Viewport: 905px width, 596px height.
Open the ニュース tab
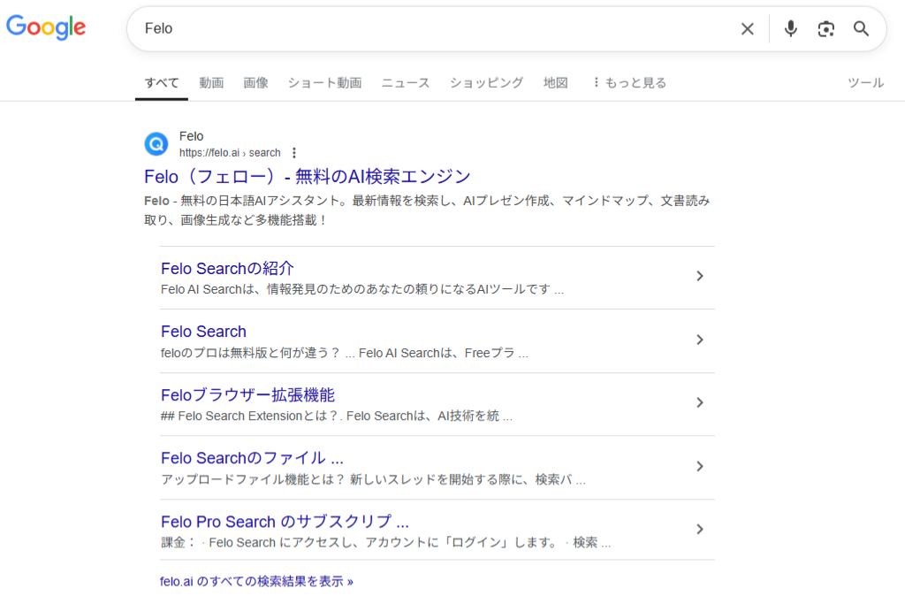pos(406,82)
